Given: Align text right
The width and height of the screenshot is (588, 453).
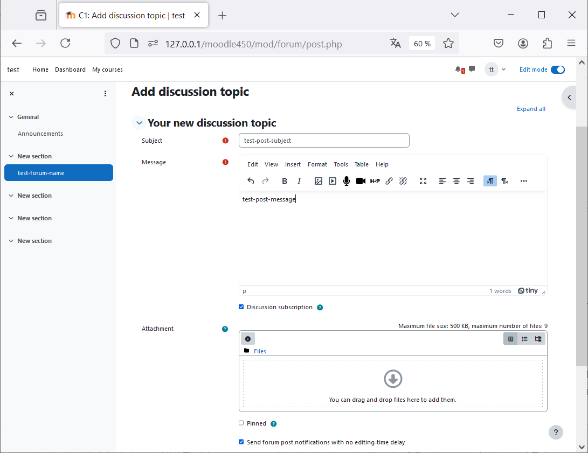Looking at the screenshot, I should (471, 181).
